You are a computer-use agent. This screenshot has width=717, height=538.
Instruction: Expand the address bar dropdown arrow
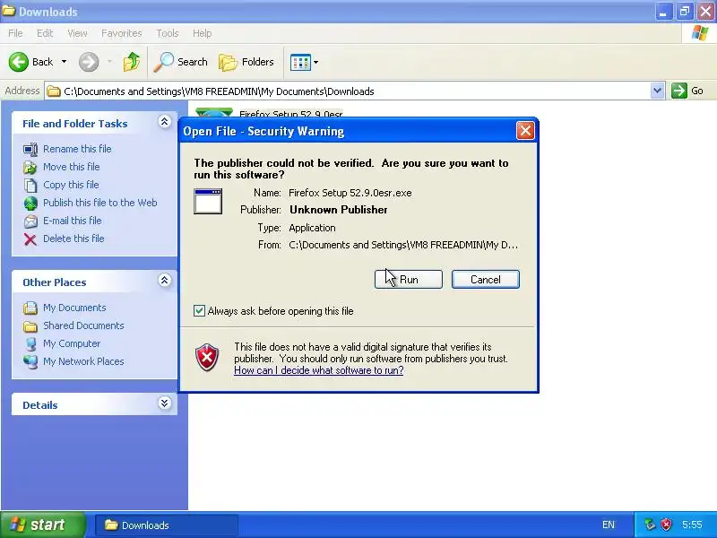coord(657,91)
